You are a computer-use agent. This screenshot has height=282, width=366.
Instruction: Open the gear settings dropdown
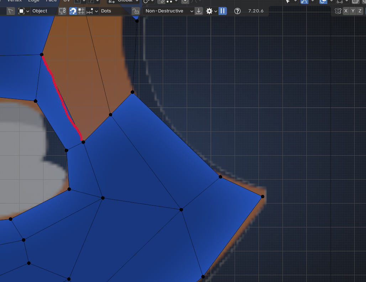(x=211, y=11)
